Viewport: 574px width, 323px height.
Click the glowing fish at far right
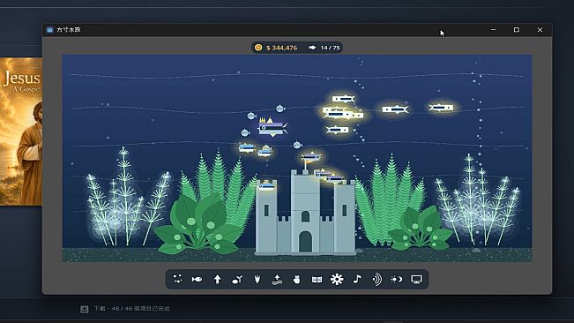coord(441,108)
